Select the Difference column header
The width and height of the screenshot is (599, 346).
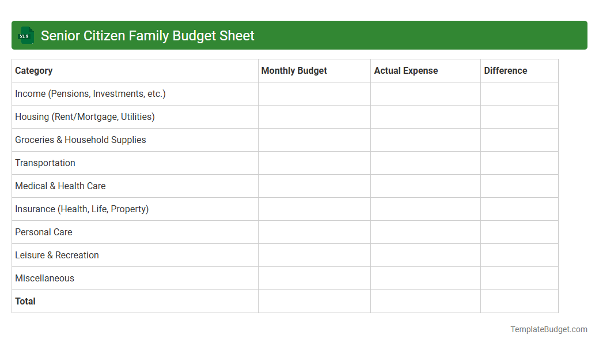click(x=505, y=70)
